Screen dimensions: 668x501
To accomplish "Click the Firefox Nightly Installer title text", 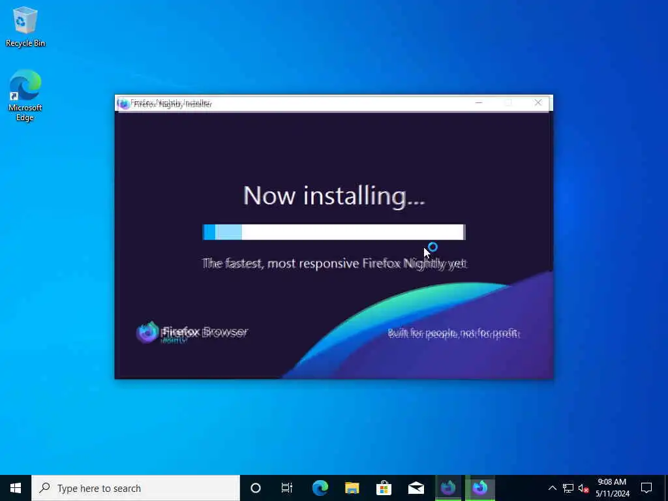I will (x=171, y=104).
